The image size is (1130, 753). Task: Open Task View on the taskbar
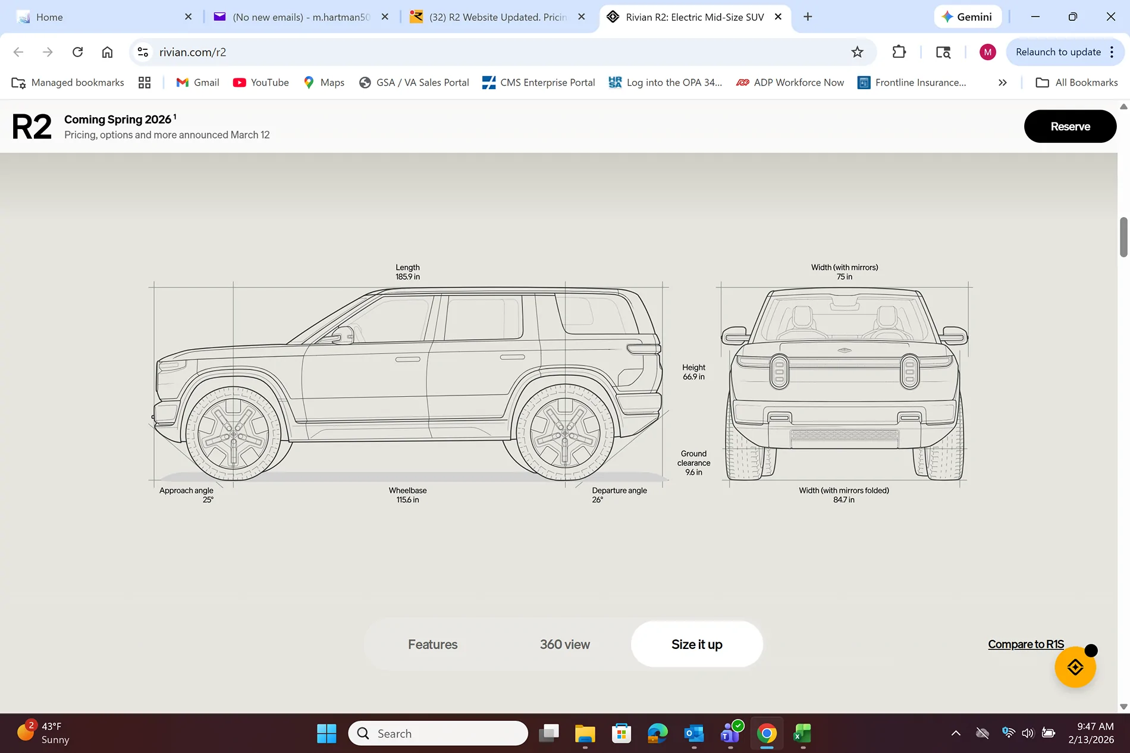click(x=549, y=733)
